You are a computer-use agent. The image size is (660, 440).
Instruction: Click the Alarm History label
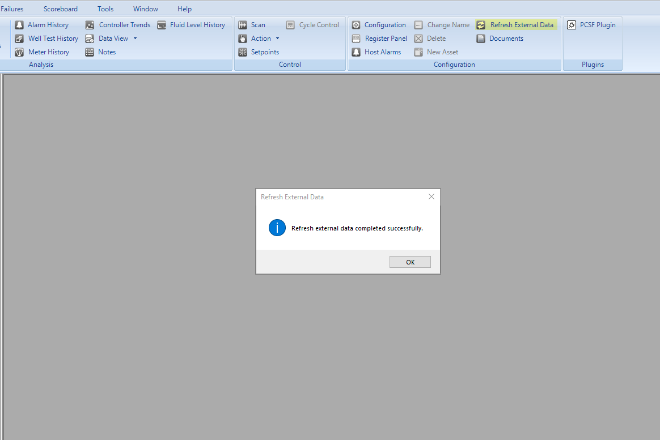(x=48, y=25)
